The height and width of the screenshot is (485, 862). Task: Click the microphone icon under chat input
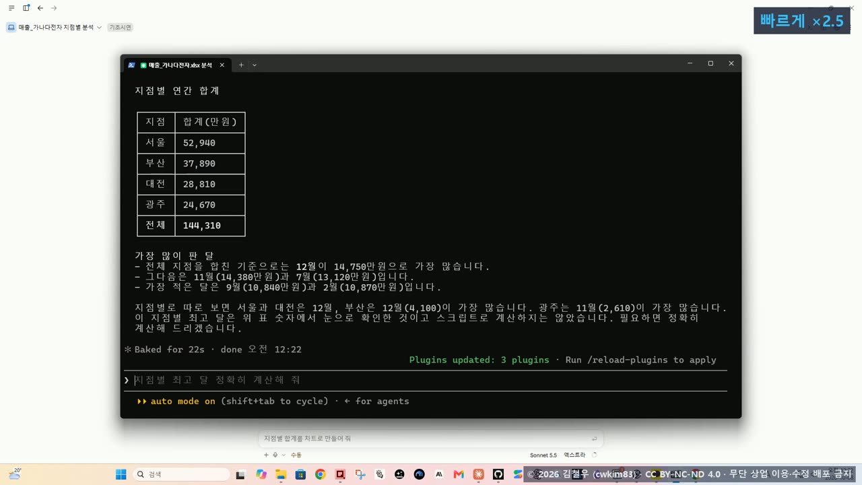point(275,455)
